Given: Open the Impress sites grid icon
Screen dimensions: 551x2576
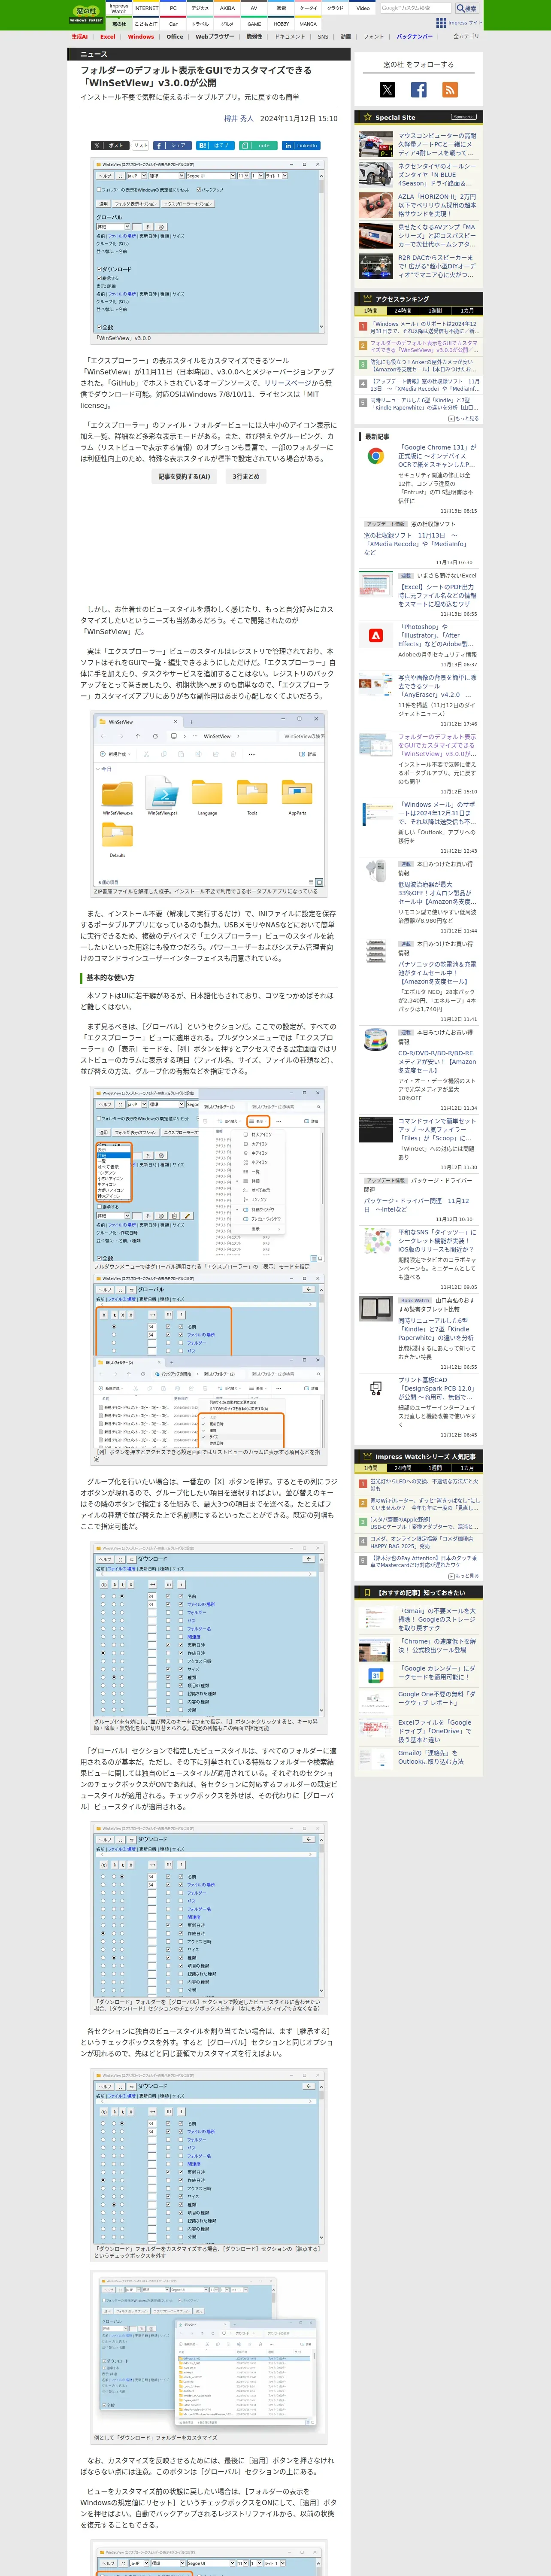Looking at the screenshot, I should [441, 23].
